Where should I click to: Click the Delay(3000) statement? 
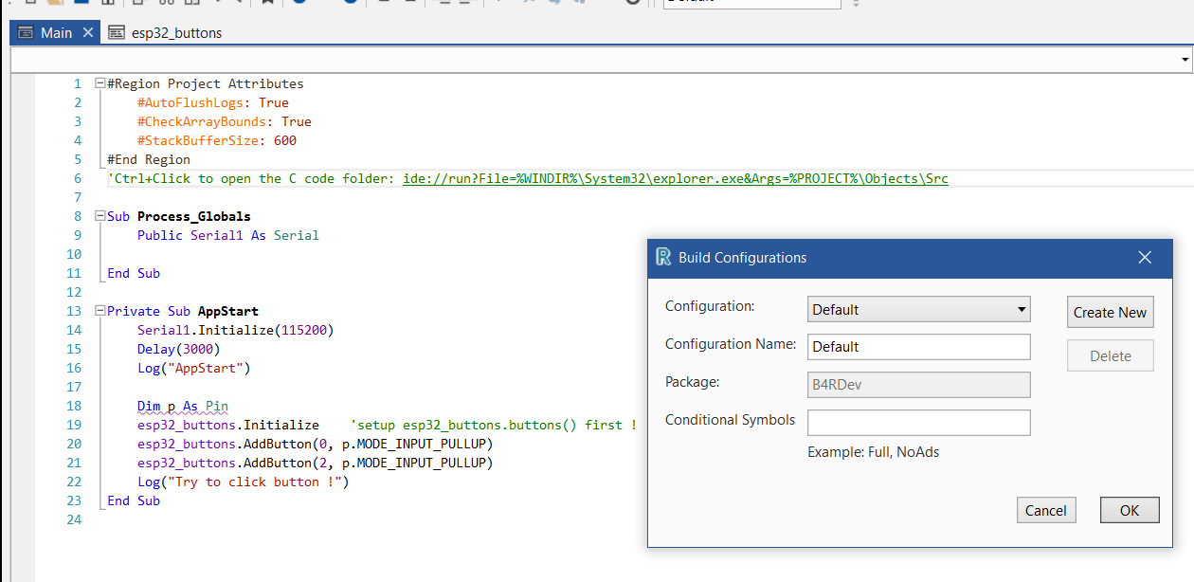(179, 349)
